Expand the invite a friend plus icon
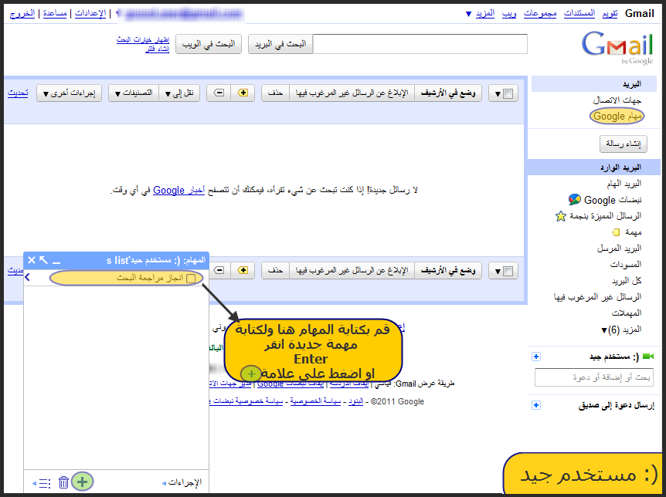Viewport: 666px width, 497px height. [536, 405]
